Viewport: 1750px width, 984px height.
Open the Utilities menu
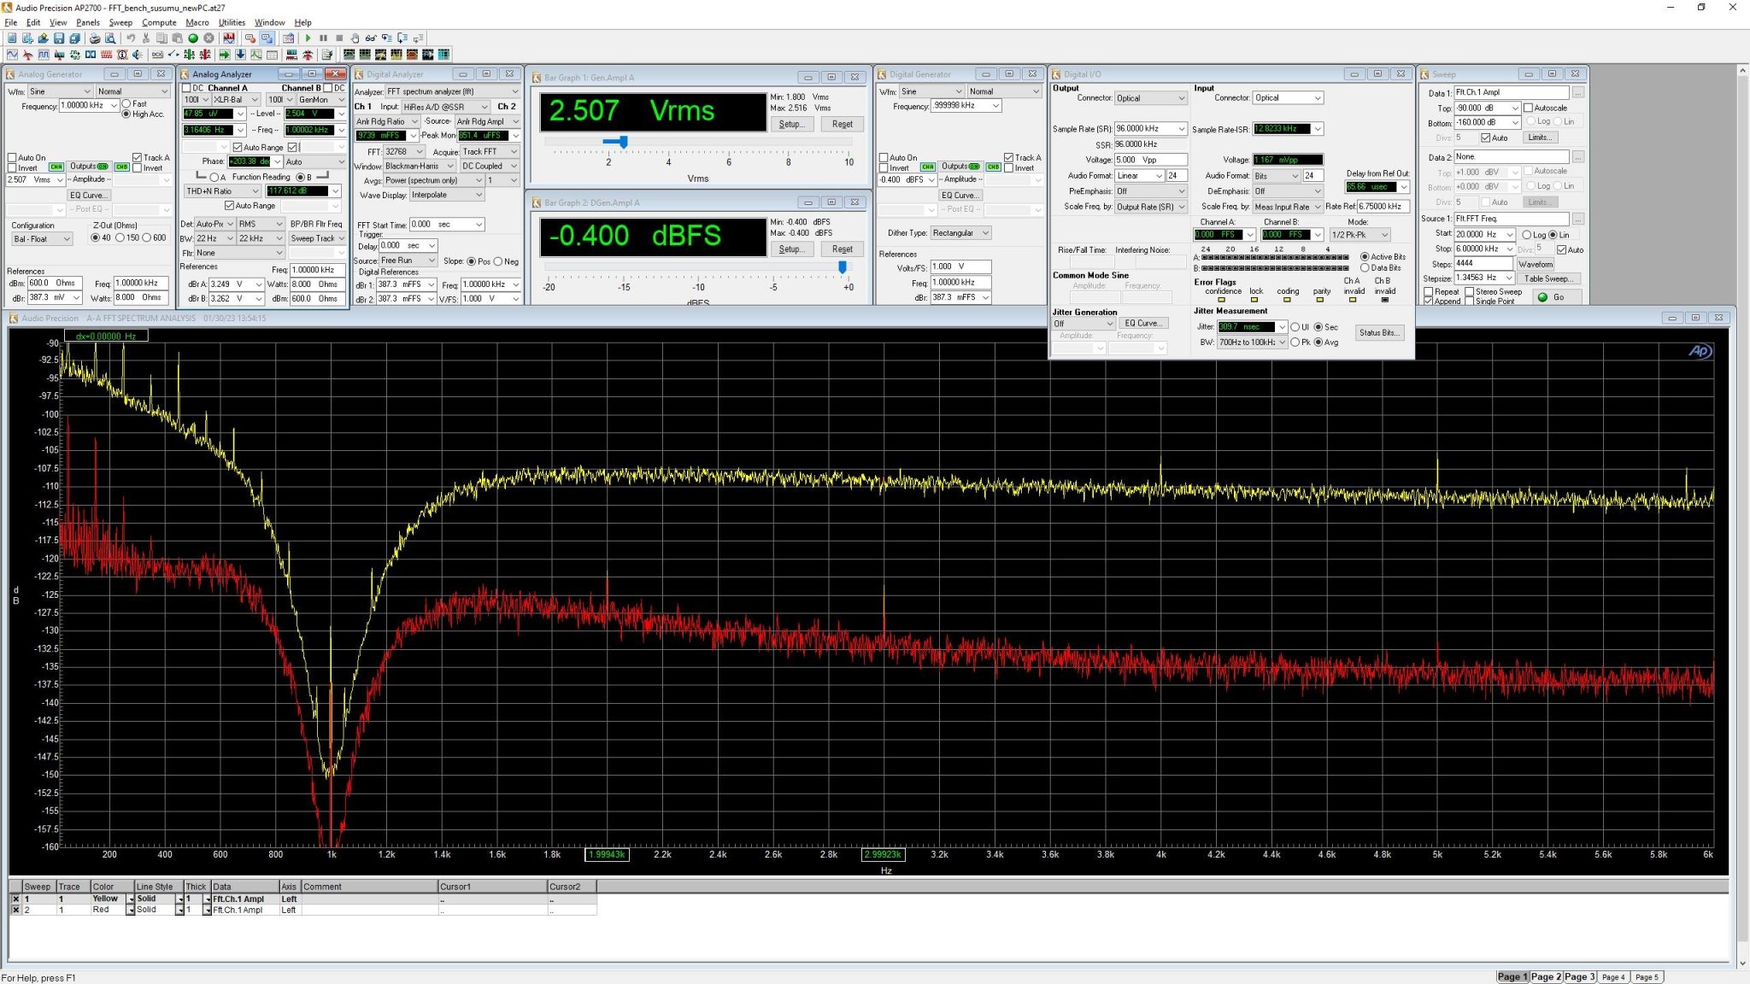[232, 22]
